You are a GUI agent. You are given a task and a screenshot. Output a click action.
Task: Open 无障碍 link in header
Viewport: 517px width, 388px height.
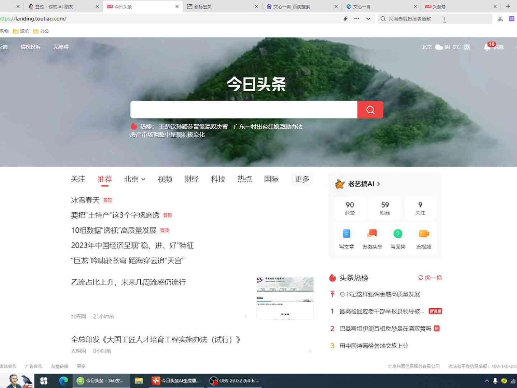[x=61, y=47]
